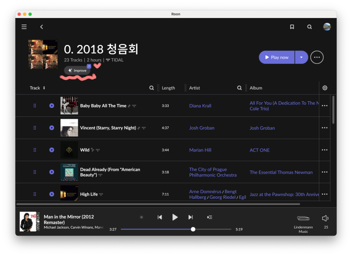Image resolution: width=352 pixels, height=256 pixels.
Task: Play Baby Baby All The Time track
Action: coord(52,106)
